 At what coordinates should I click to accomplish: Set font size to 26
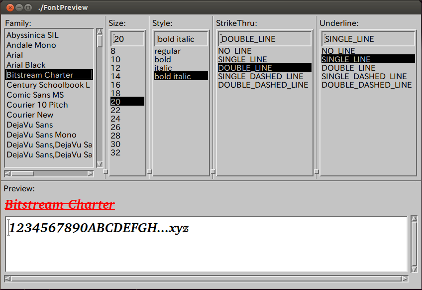[127, 127]
